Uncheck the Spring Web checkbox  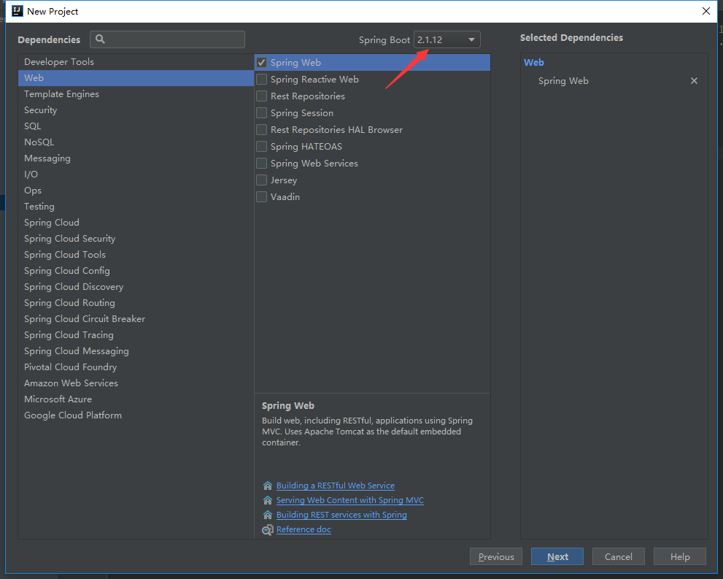pyautogui.click(x=261, y=62)
